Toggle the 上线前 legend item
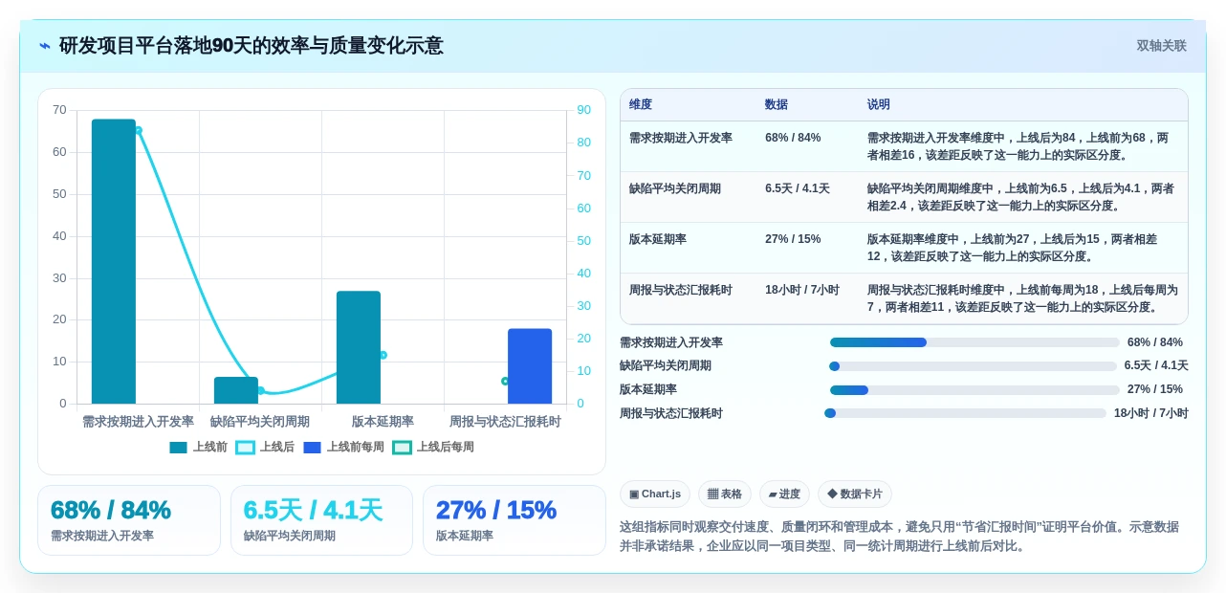 coord(198,447)
